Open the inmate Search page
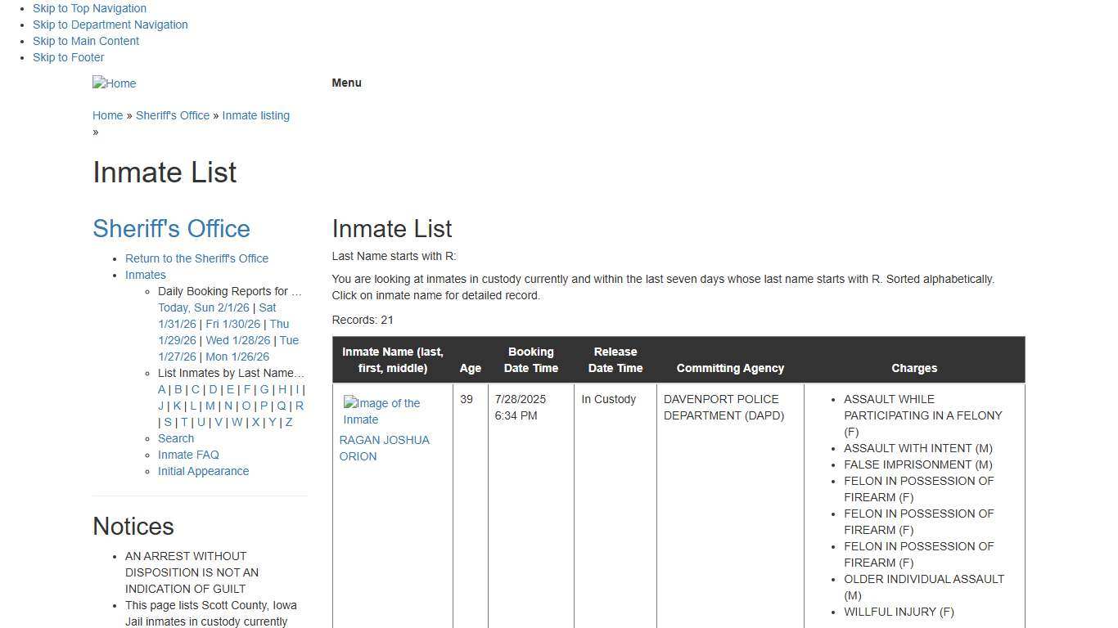The width and height of the screenshot is (1118, 628). click(175, 438)
